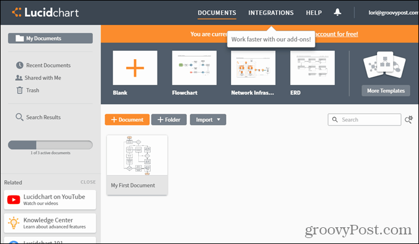Click the active documents usage bar

(x=50, y=145)
